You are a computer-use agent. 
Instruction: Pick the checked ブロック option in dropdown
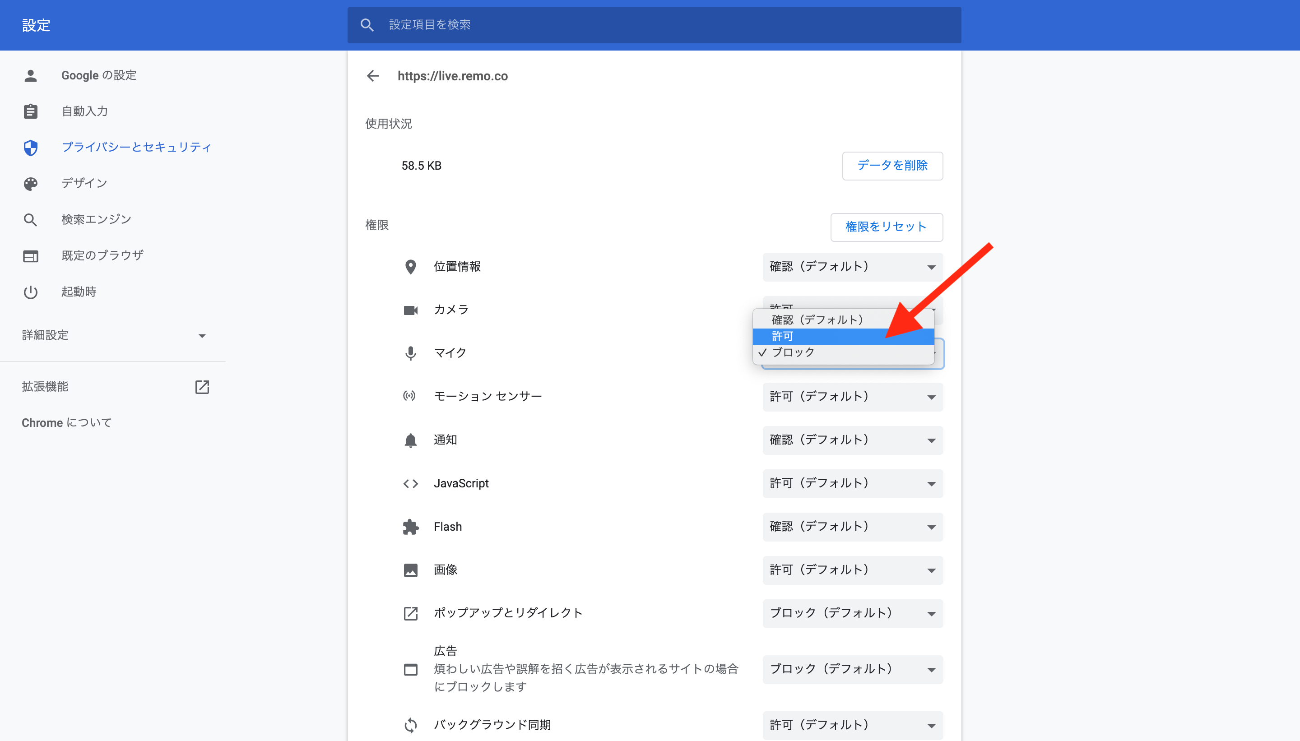(794, 353)
